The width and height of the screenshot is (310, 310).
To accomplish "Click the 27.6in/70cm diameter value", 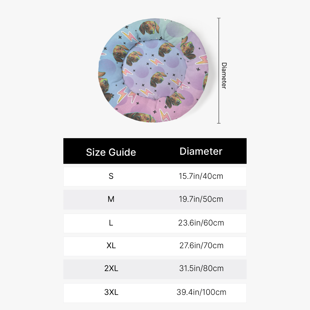I will pyautogui.click(x=201, y=245).
